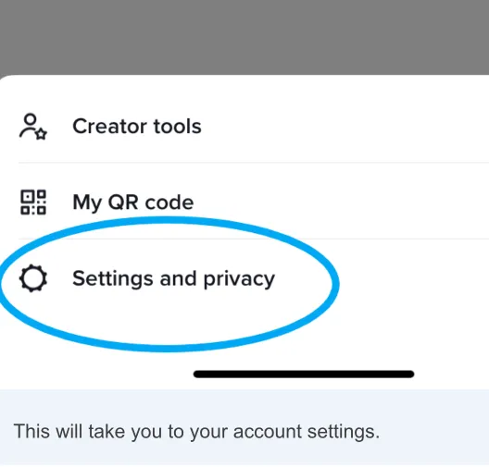Click the "Creator tools" text label
Viewport: 489px width, 467px height.
(x=137, y=127)
